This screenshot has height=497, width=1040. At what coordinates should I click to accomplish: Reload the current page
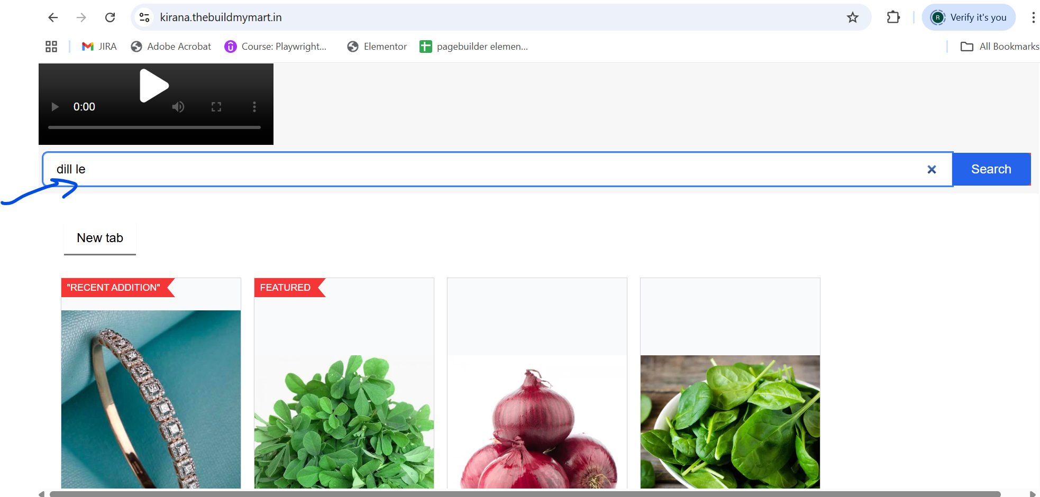coord(110,17)
